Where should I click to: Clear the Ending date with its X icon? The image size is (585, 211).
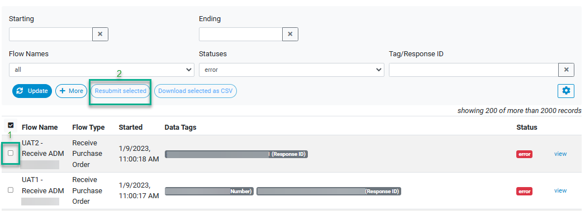(290, 34)
